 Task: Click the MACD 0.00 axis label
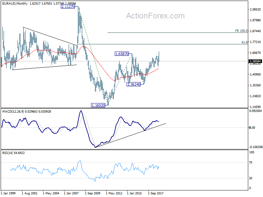(x=252, y=128)
